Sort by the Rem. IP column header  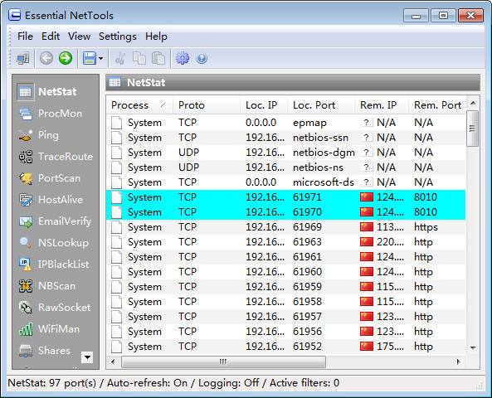coord(382,105)
